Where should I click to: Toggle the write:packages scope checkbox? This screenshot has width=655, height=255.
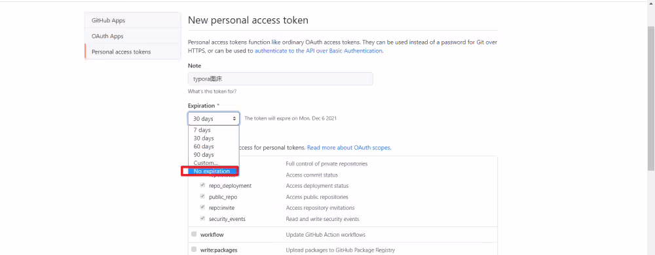pyautogui.click(x=194, y=249)
